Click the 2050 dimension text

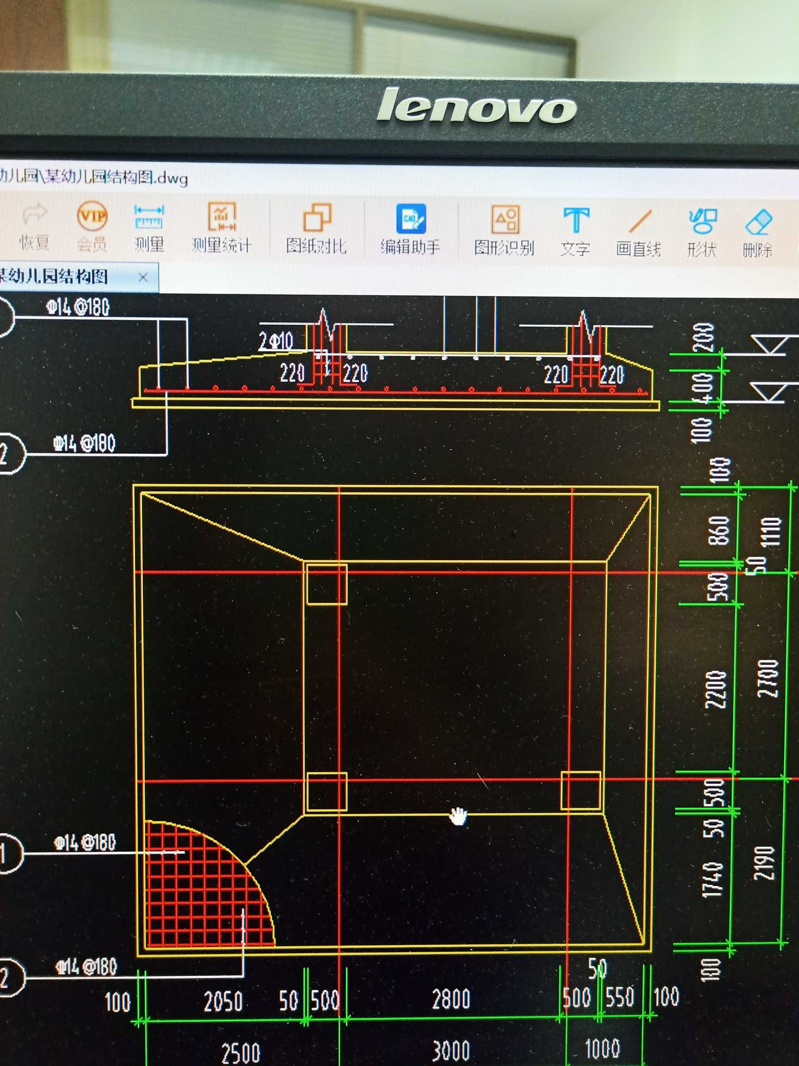pos(223,1002)
